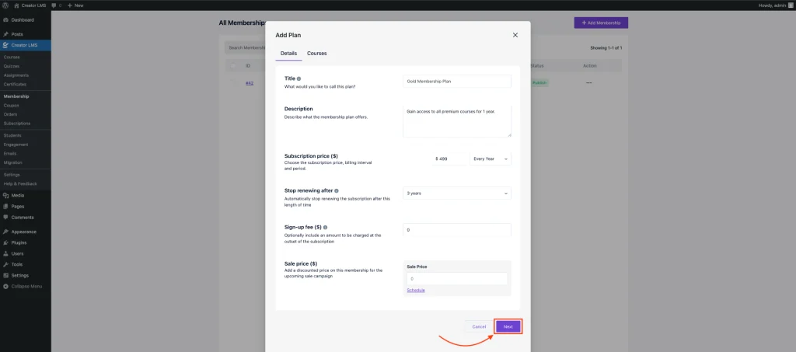Click the Stop renewing after info icon
Image resolution: width=796 pixels, height=352 pixels.
tap(336, 190)
